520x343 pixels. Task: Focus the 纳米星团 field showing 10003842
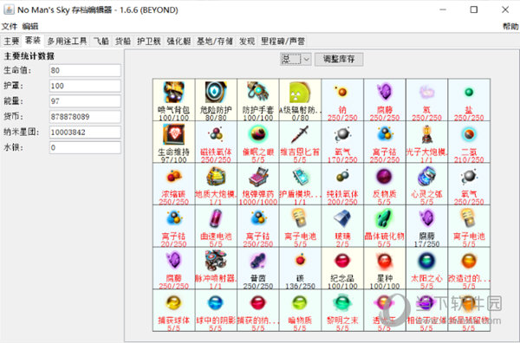click(85, 133)
